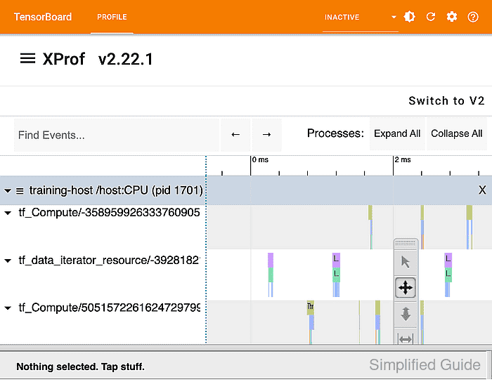Open the Simplified Guide
The height and width of the screenshot is (382, 492).
[x=425, y=364]
